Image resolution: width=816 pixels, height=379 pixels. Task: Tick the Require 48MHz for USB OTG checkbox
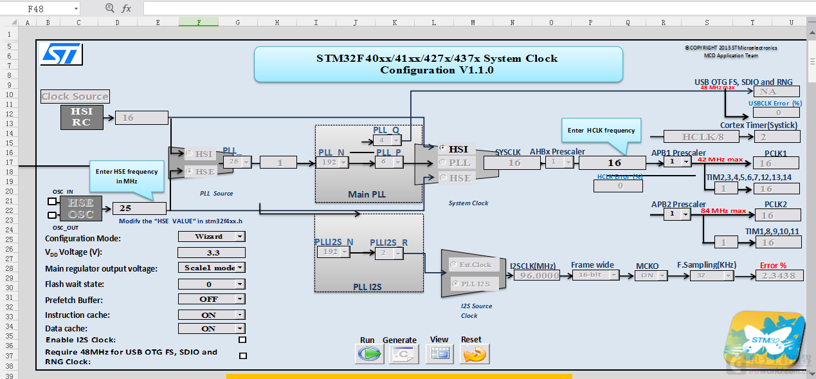pyautogui.click(x=243, y=356)
